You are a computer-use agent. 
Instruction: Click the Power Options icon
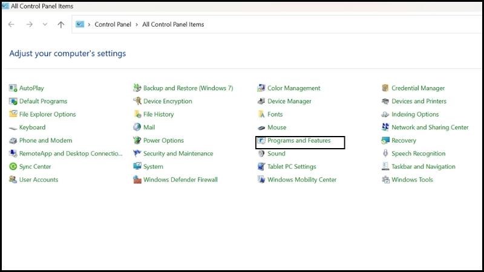[x=137, y=141]
